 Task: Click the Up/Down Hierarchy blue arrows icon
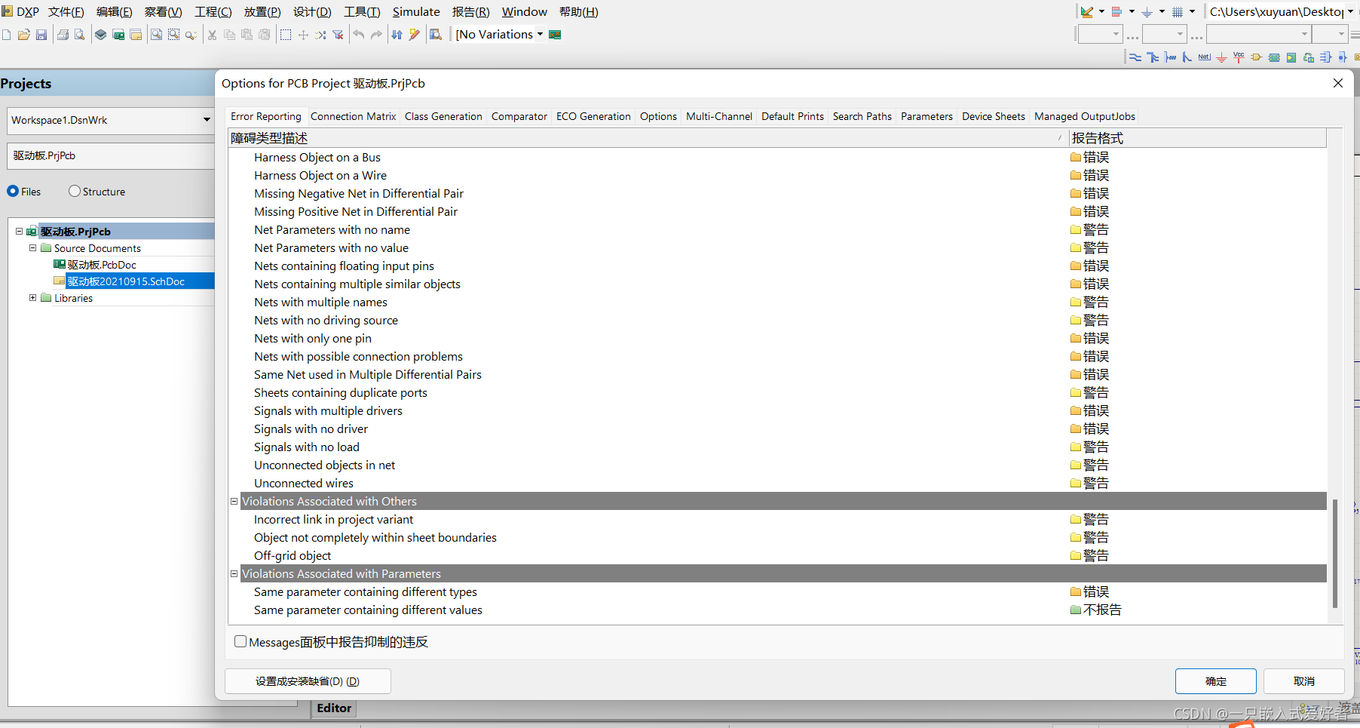point(397,35)
